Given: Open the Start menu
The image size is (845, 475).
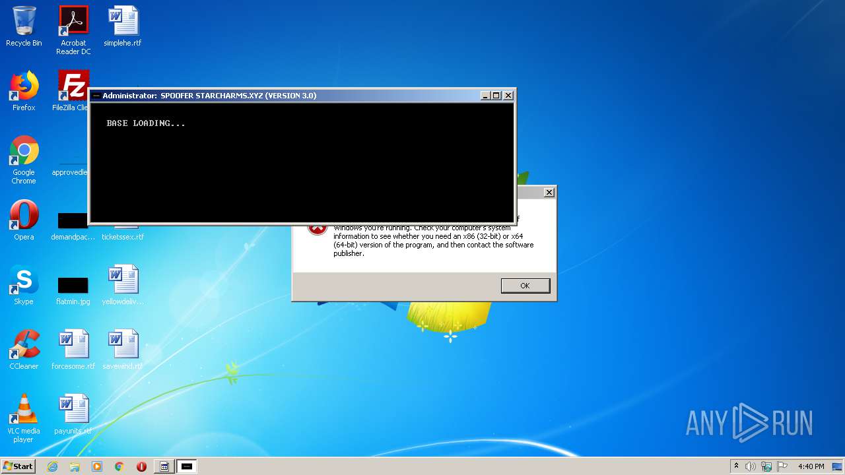Looking at the screenshot, I should coord(18,466).
